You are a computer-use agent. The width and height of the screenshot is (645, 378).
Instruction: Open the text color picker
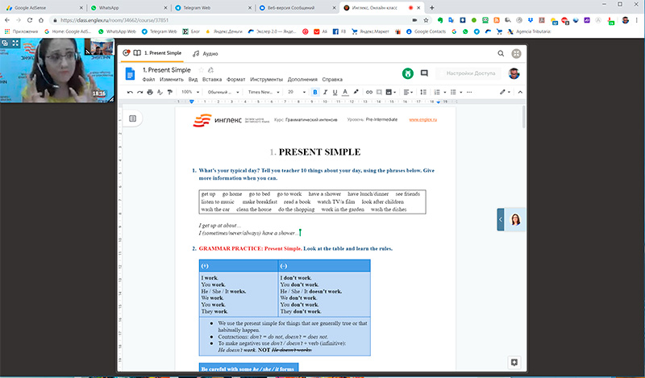pyautogui.click(x=345, y=93)
